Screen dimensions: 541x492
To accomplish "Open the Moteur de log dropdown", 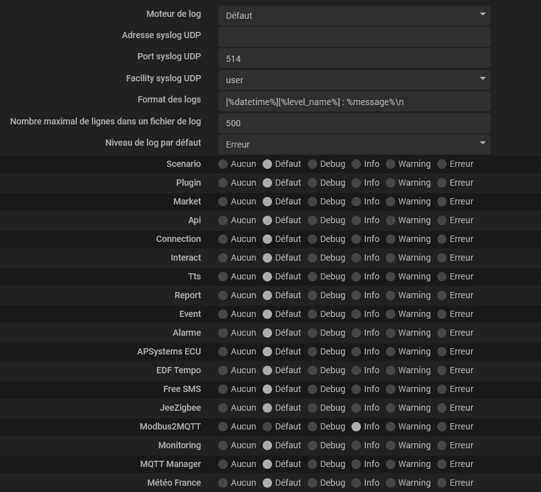I will pos(354,16).
